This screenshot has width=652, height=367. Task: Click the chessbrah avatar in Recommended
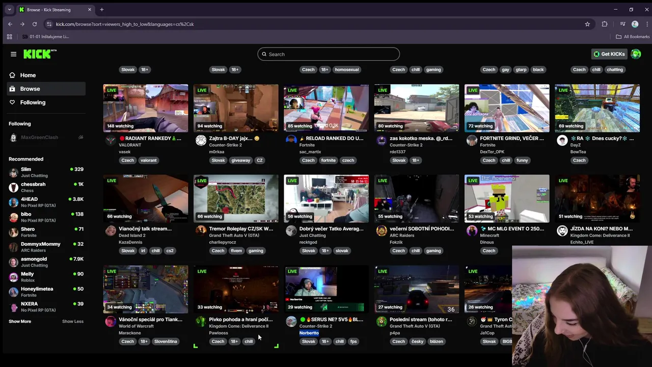14,187
